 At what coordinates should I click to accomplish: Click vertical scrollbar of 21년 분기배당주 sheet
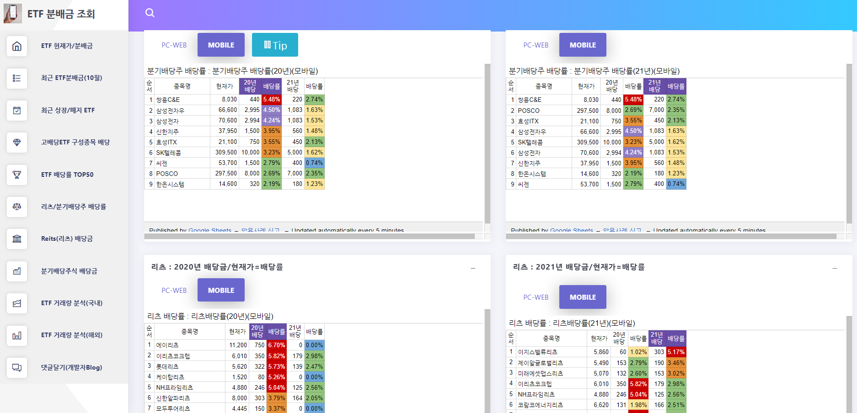(849, 144)
